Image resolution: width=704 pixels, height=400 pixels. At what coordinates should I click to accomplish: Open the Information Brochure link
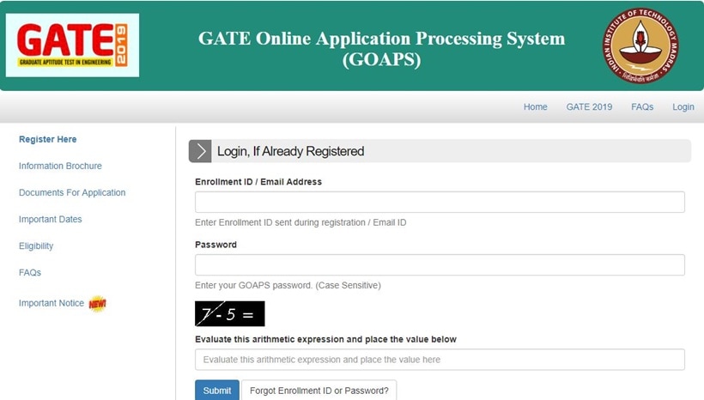click(60, 166)
